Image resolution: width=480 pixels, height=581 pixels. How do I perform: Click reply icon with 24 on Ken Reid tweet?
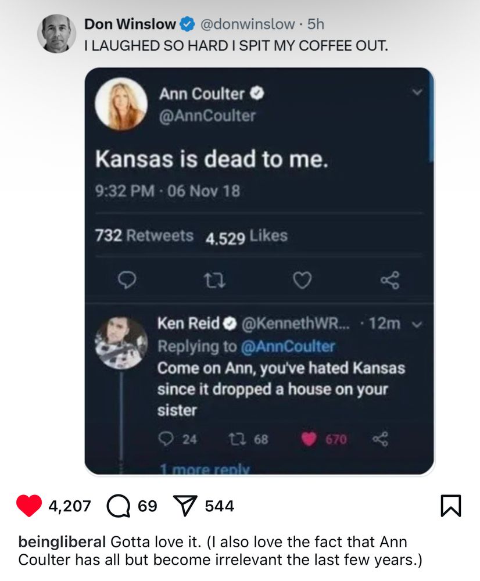pyautogui.click(x=166, y=439)
